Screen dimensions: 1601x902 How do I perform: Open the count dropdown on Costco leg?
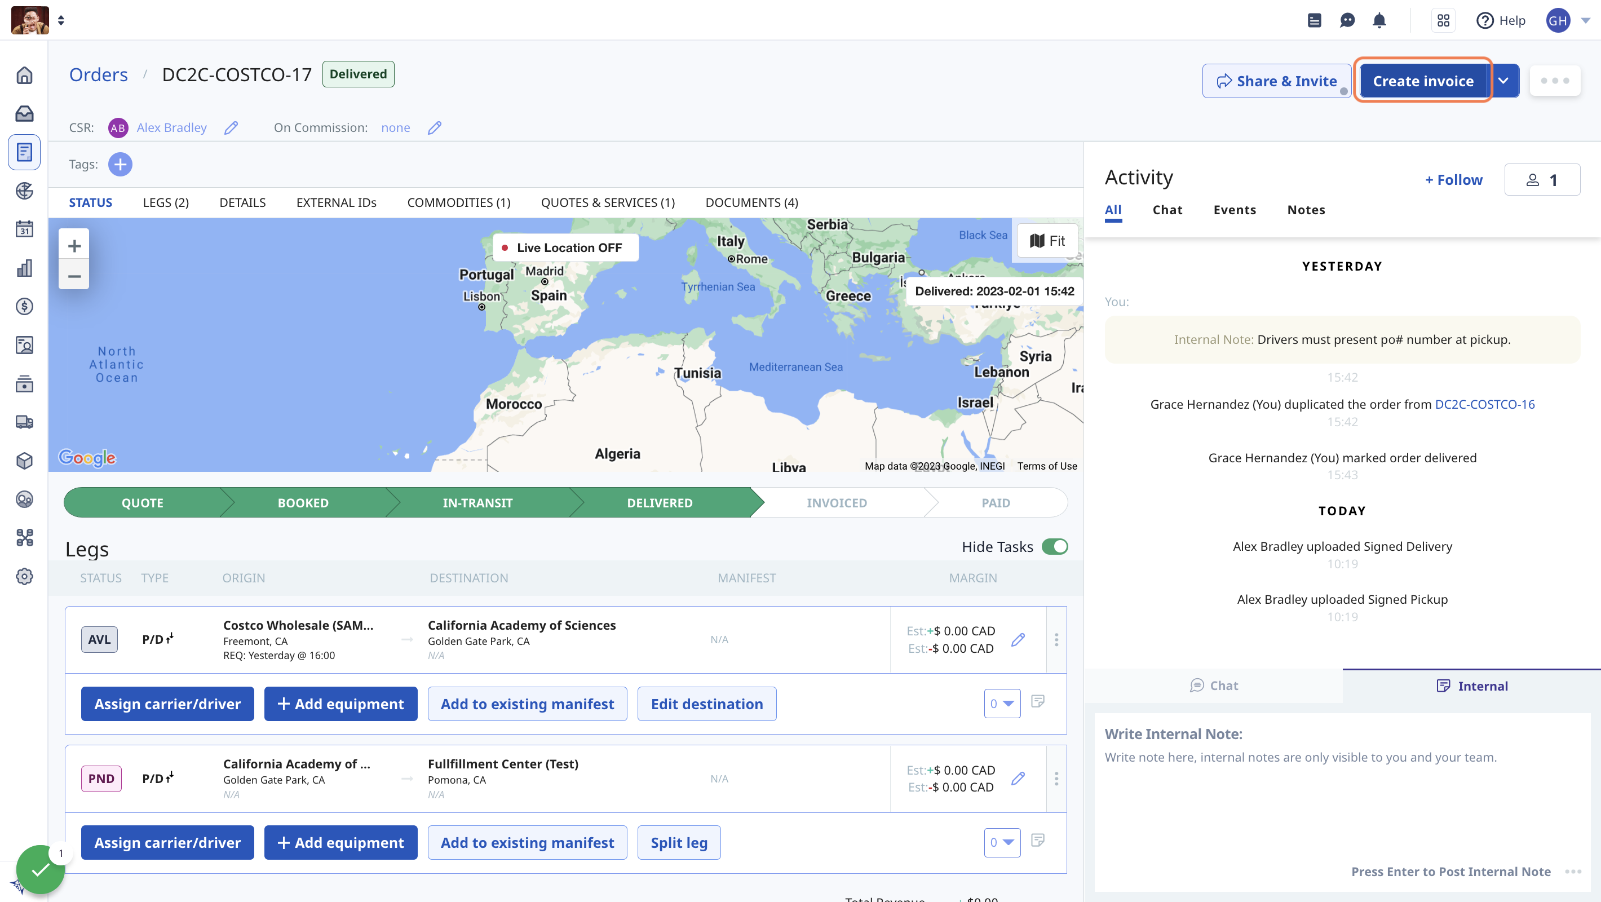1002,704
